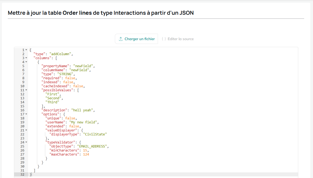Viewport: 313px width, 178px height.
Task: Click the false value of "required"
Action: click(x=70, y=78)
